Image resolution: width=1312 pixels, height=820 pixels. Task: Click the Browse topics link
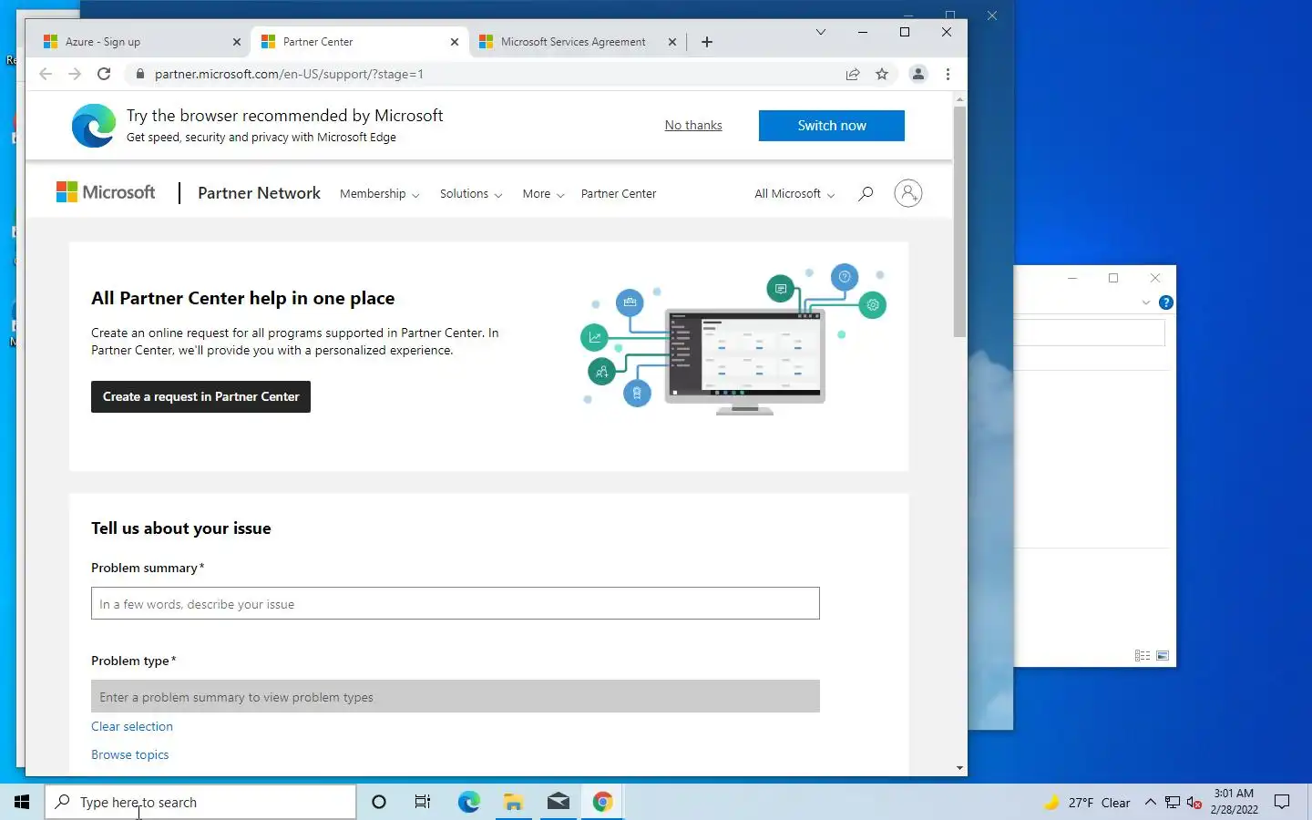coord(129,754)
